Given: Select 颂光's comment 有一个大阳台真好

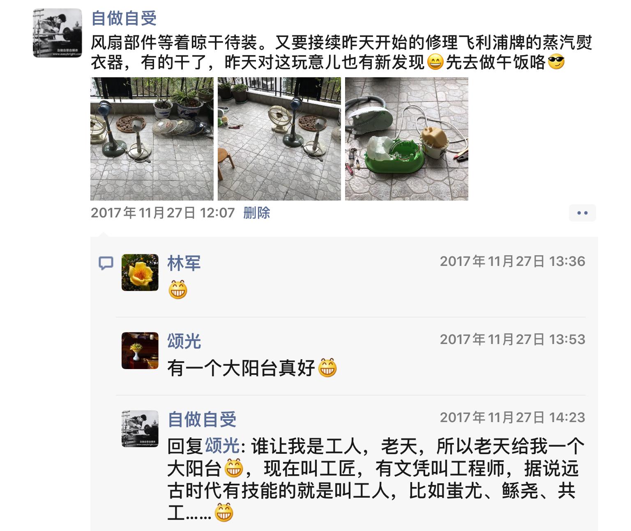Looking at the screenshot, I should (x=252, y=368).
